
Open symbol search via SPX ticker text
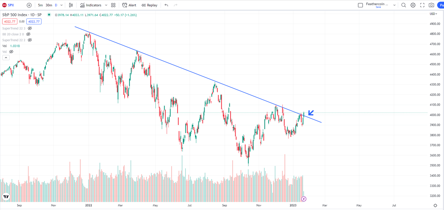pos(12,5)
